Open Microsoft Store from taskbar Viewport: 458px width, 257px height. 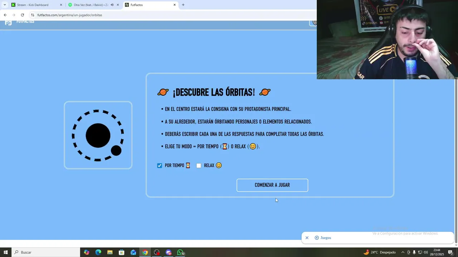122,252
